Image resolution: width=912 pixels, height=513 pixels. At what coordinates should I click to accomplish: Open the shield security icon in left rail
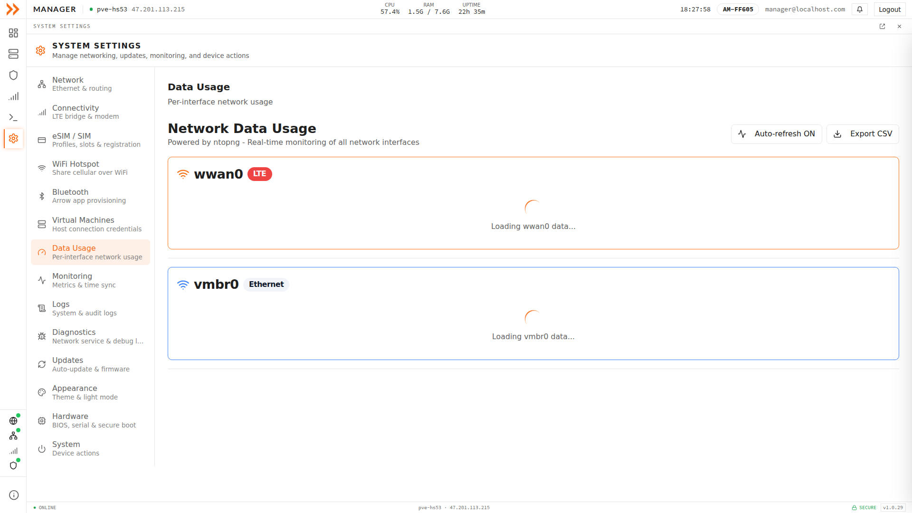click(x=13, y=75)
